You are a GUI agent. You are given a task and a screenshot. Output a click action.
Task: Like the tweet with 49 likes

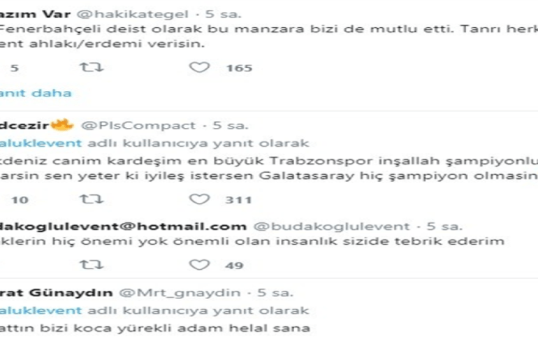[199, 264]
